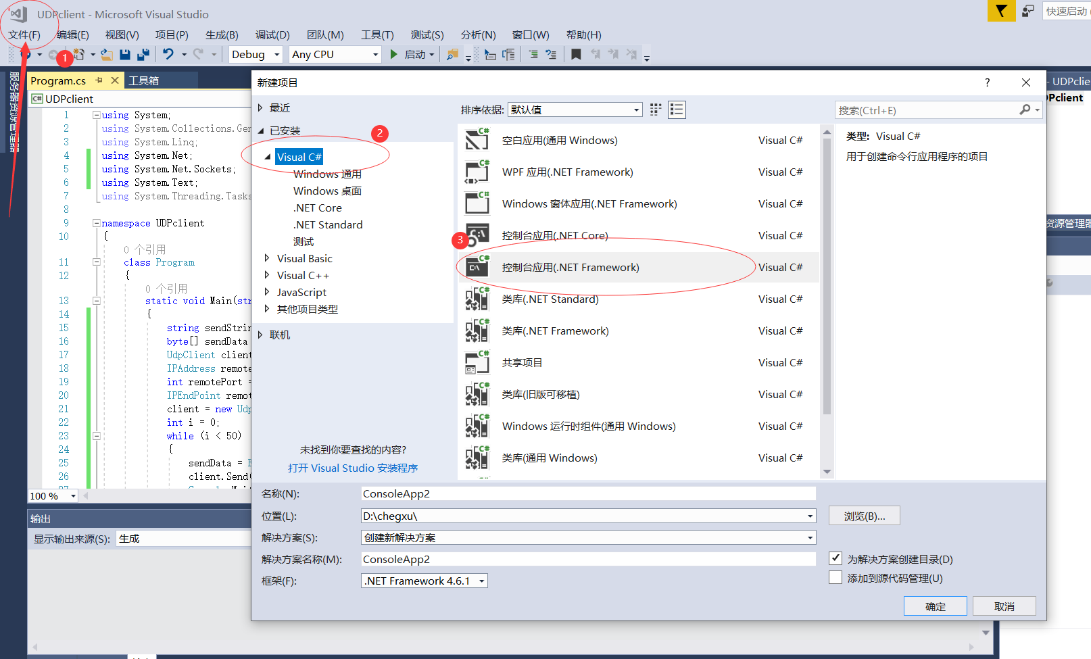This screenshot has height=659, width=1091.
Task: Toggle 为解决方案创建目录 checkbox
Action: pos(835,558)
